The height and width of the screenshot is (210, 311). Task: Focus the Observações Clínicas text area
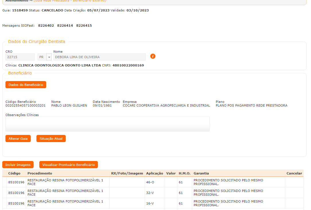(x=107, y=124)
